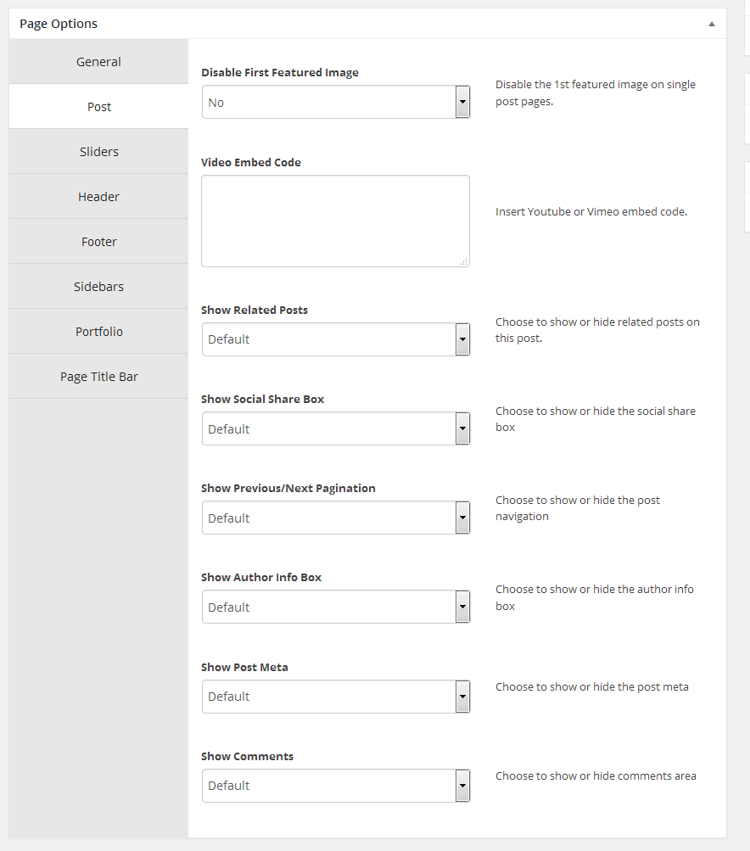Open the General tab
The width and height of the screenshot is (750, 851).
pos(98,61)
